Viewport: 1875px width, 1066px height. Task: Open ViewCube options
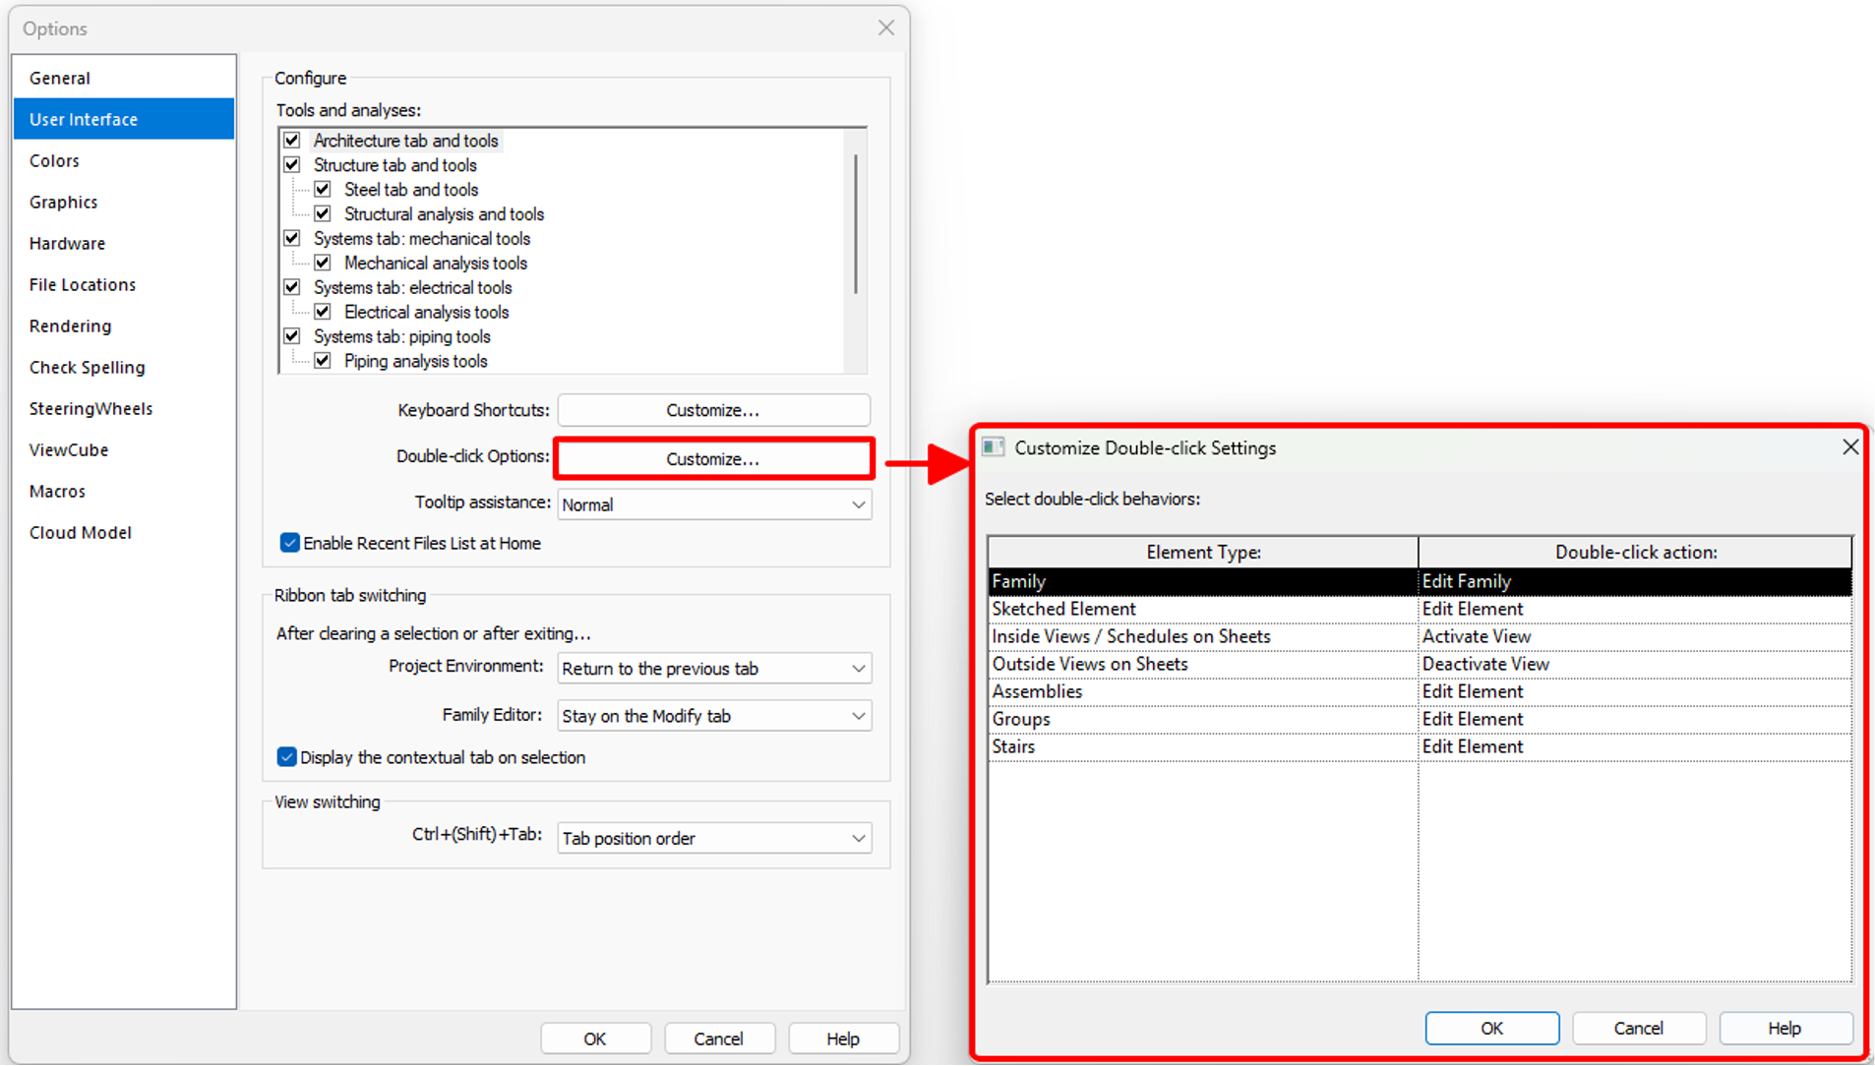pyautogui.click(x=124, y=449)
